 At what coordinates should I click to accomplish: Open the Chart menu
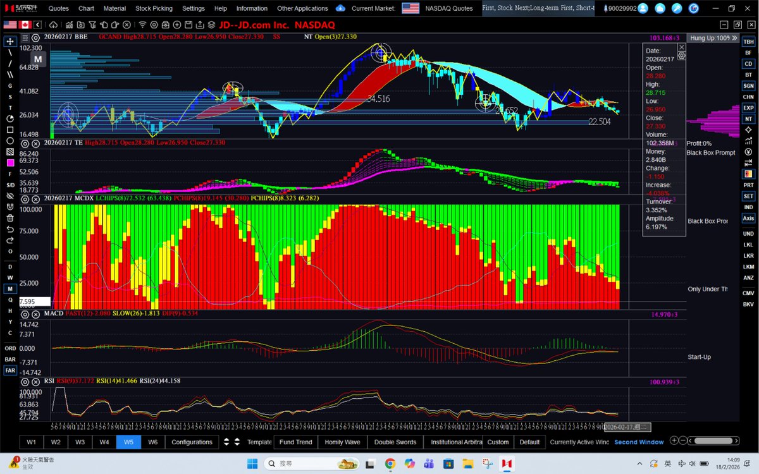pos(87,8)
